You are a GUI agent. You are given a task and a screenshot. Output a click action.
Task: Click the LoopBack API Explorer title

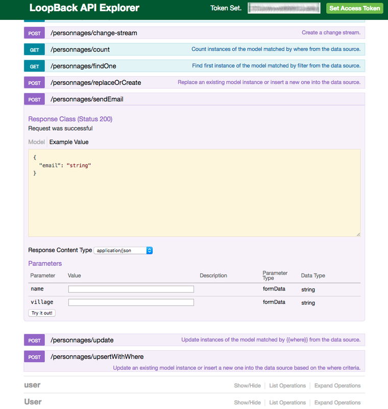[x=84, y=8]
